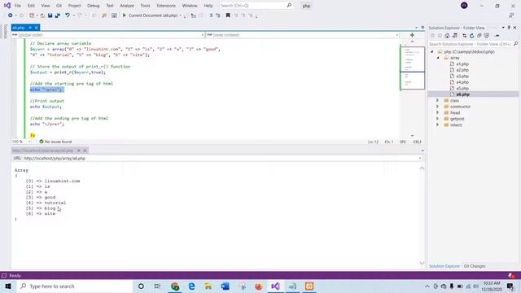Open the Analyze menu

pyautogui.click(x=127, y=6)
